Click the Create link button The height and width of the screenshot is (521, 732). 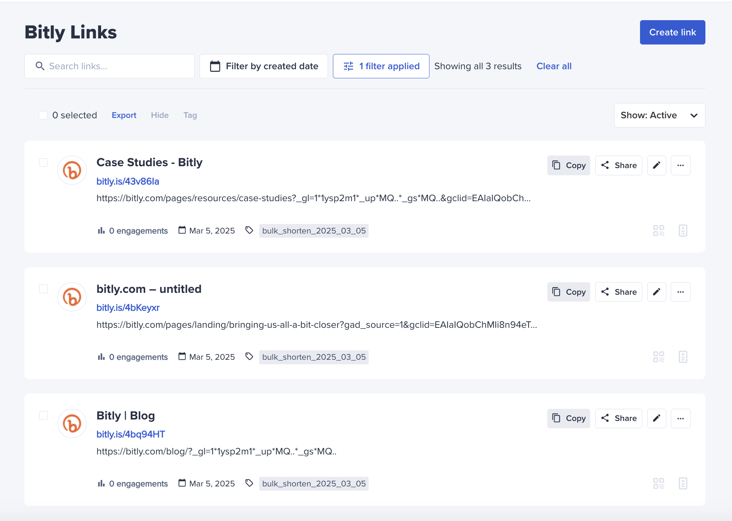point(672,32)
